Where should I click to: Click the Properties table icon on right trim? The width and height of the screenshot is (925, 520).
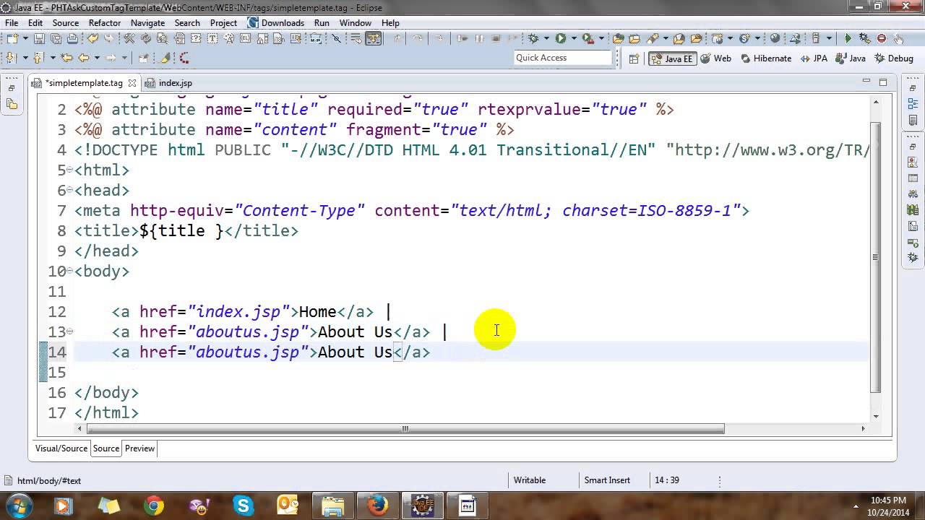(913, 178)
